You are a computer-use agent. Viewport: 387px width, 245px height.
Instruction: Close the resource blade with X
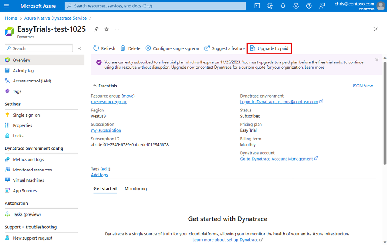375,29
